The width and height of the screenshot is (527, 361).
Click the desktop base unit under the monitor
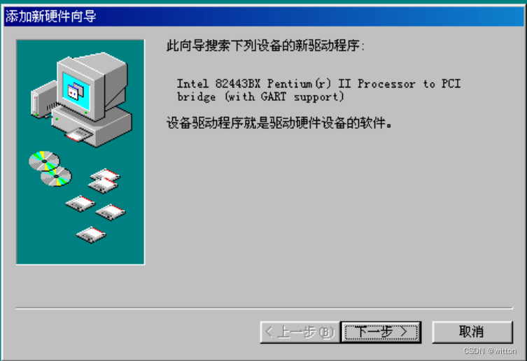click(92, 126)
